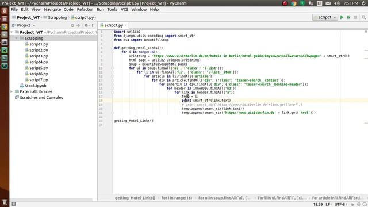Select script4.py in the project tree
This screenshot has width=368, height=207.
(x=39, y=62)
